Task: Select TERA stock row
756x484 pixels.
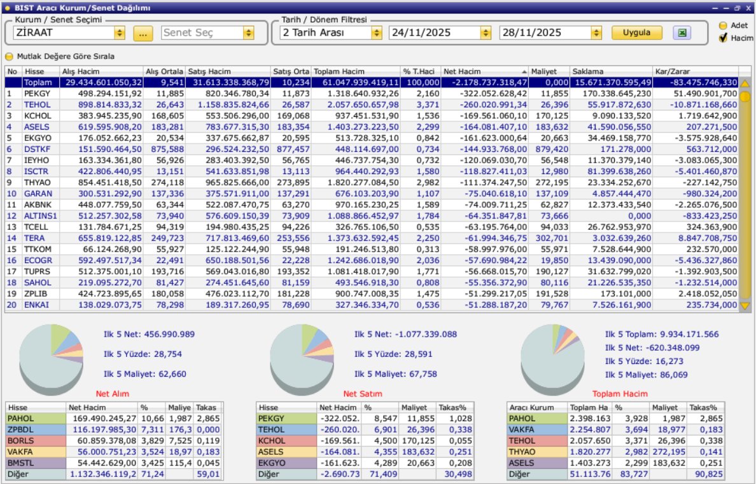Action: 372,238
